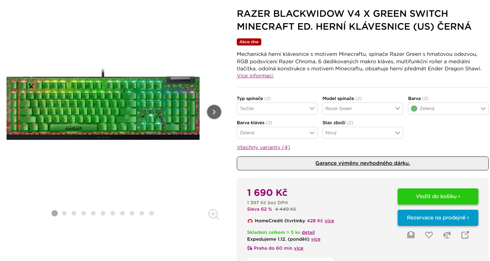Share the product via share icon
Image resolution: width=490 pixels, height=261 pixels.
(465, 235)
